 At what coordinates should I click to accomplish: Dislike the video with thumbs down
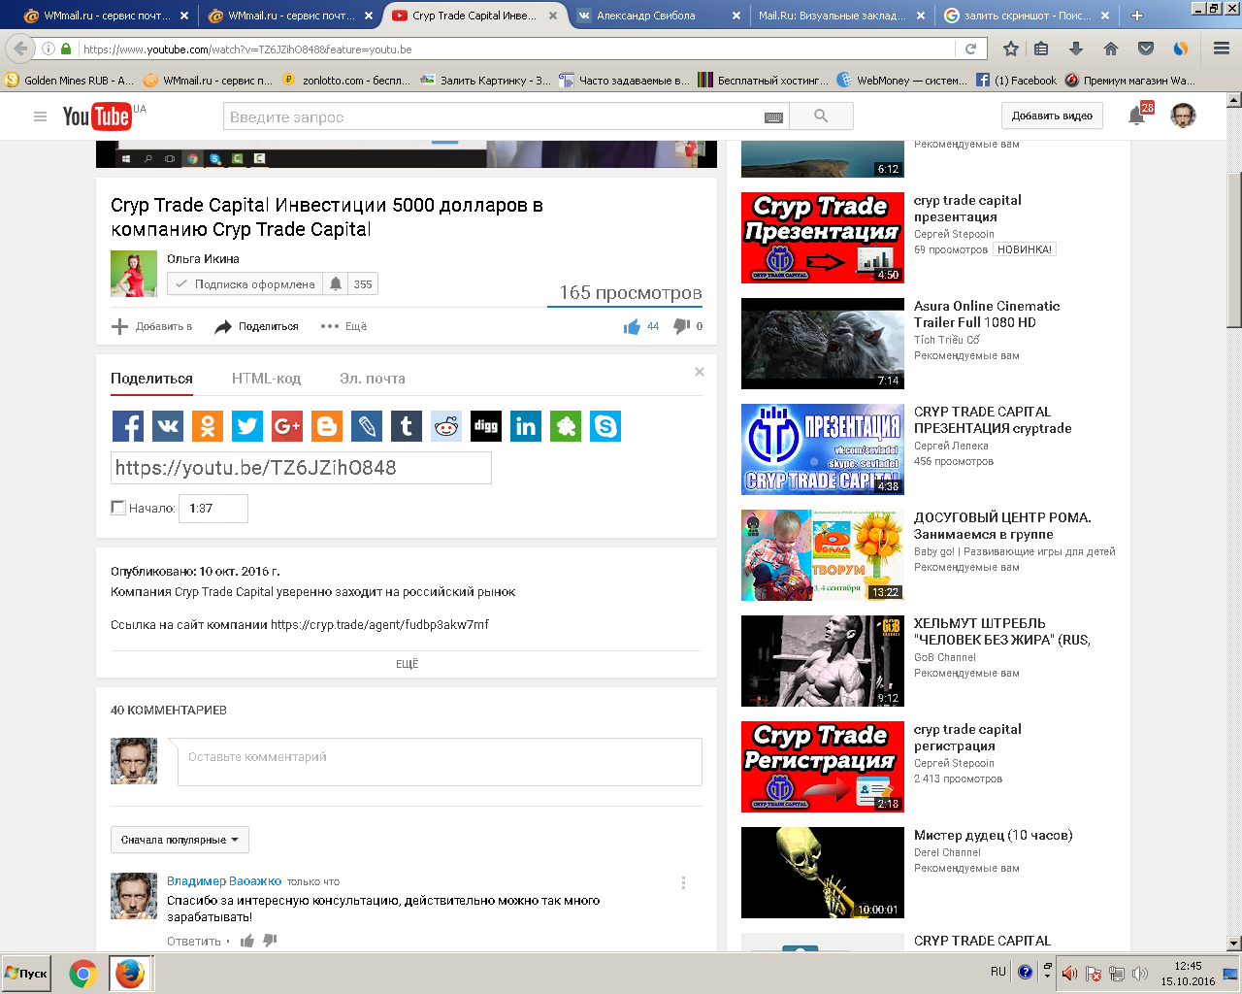pos(681,326)
